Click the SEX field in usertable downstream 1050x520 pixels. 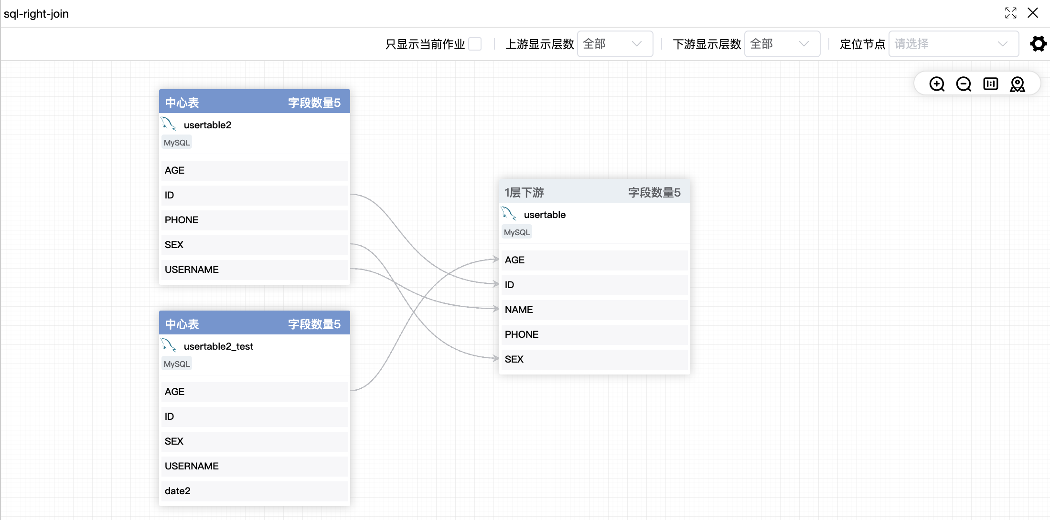click(x=593, y=359)
